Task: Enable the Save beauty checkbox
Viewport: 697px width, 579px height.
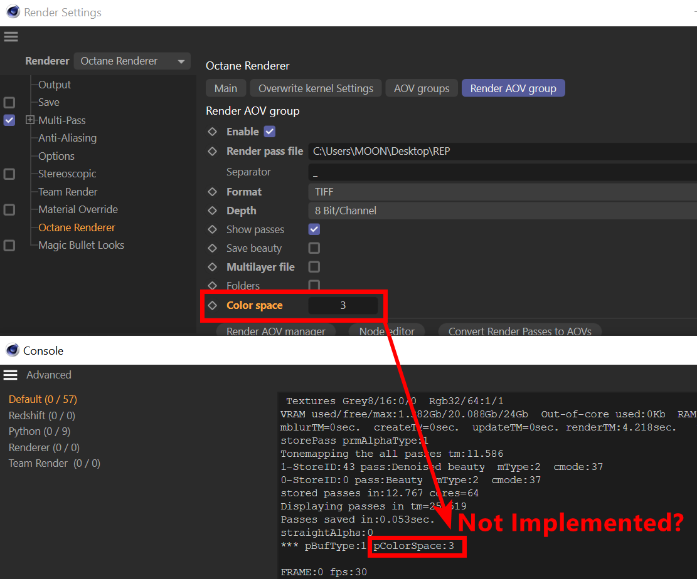Action: [314, 248]
